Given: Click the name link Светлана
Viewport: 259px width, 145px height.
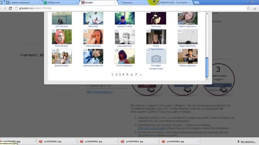Looking at the screenshot, I should tap(156, 26).
